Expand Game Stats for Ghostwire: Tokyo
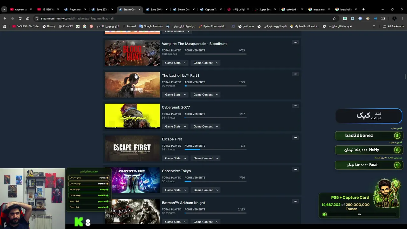The width and height of the screenshot is (407, 229). tap(176, 190)
